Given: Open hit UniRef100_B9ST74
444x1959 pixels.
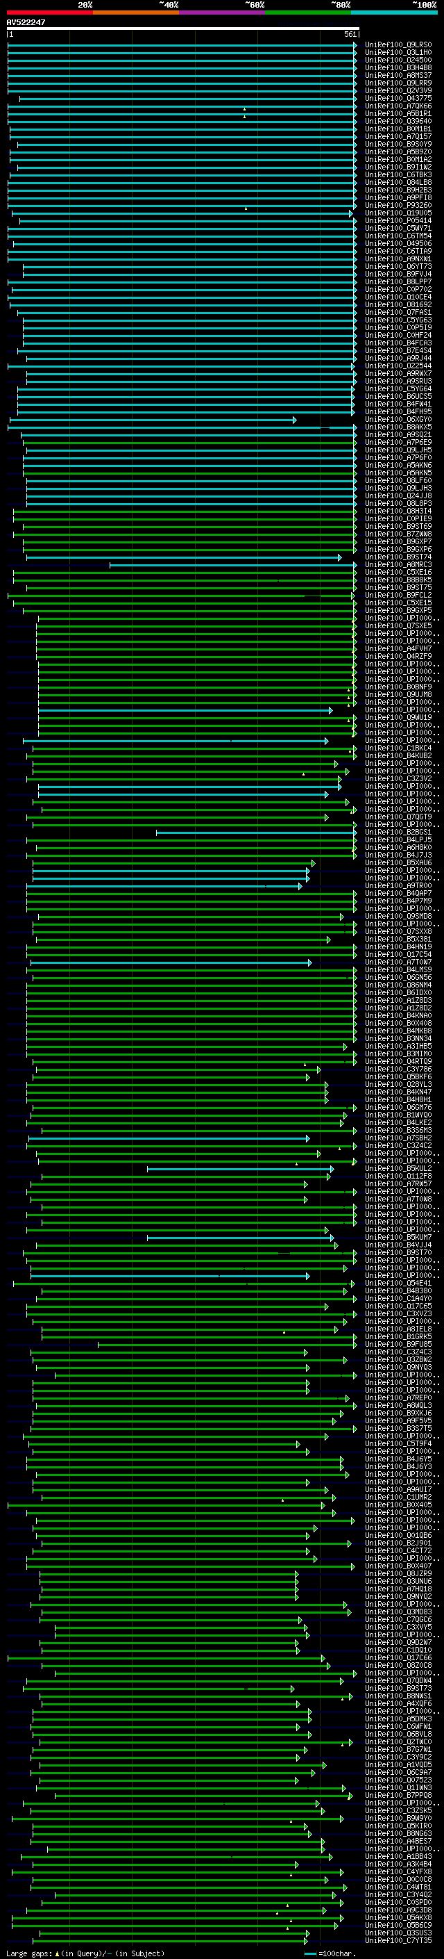Looking at the screenshot, I should pos(398,557).
